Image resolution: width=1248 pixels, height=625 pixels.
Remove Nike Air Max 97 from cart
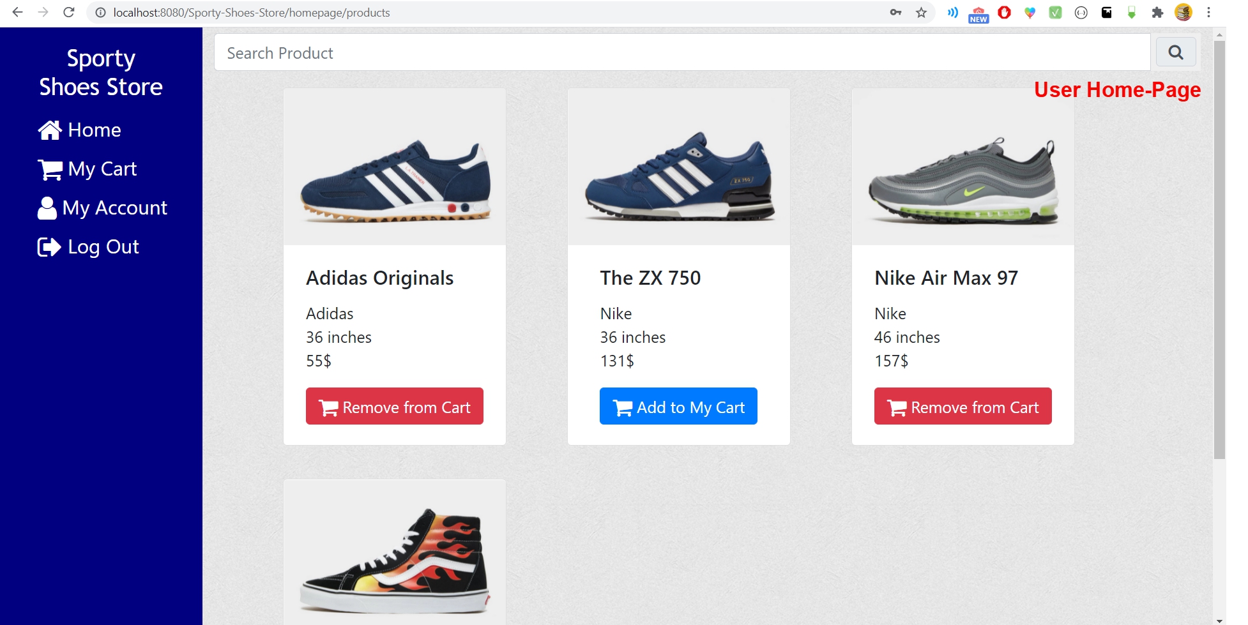tap(962, 406)
